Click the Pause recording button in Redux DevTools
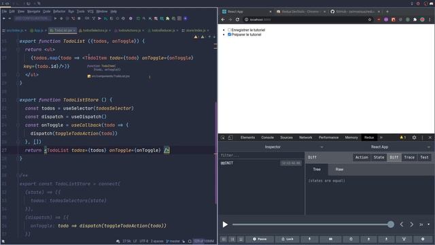Screen dimensions: 435x245 tap(260, 239)
